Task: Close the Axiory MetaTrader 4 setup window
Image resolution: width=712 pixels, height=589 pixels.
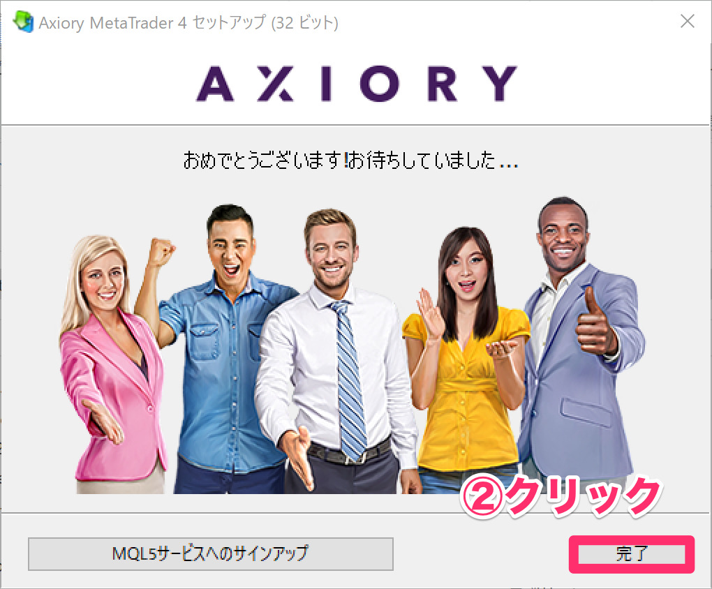Action: [688, 21]
